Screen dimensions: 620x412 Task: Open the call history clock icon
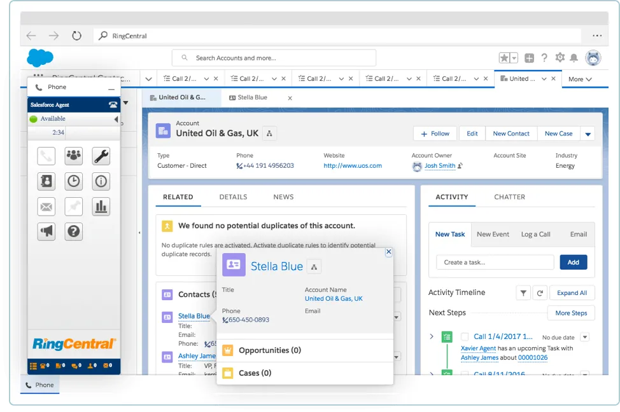[74, 181]
